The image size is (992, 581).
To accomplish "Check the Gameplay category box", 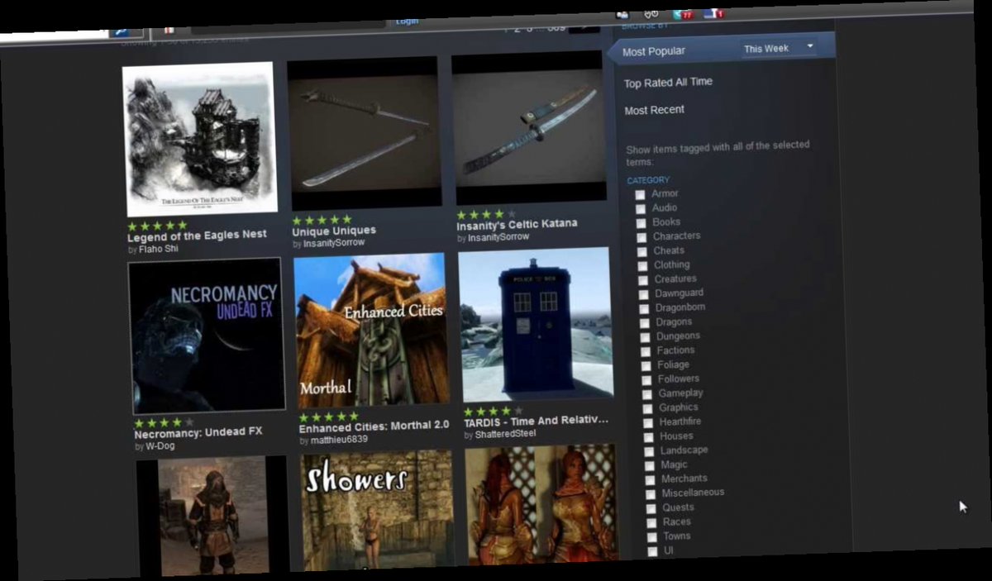I will point(647,394).
